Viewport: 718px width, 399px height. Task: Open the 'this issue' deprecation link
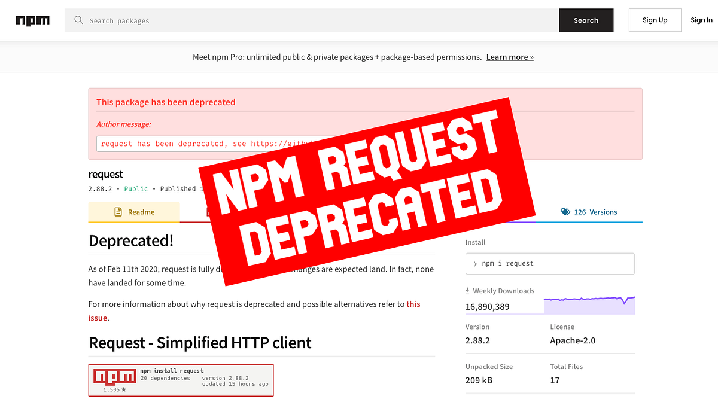tap(413, 304)
